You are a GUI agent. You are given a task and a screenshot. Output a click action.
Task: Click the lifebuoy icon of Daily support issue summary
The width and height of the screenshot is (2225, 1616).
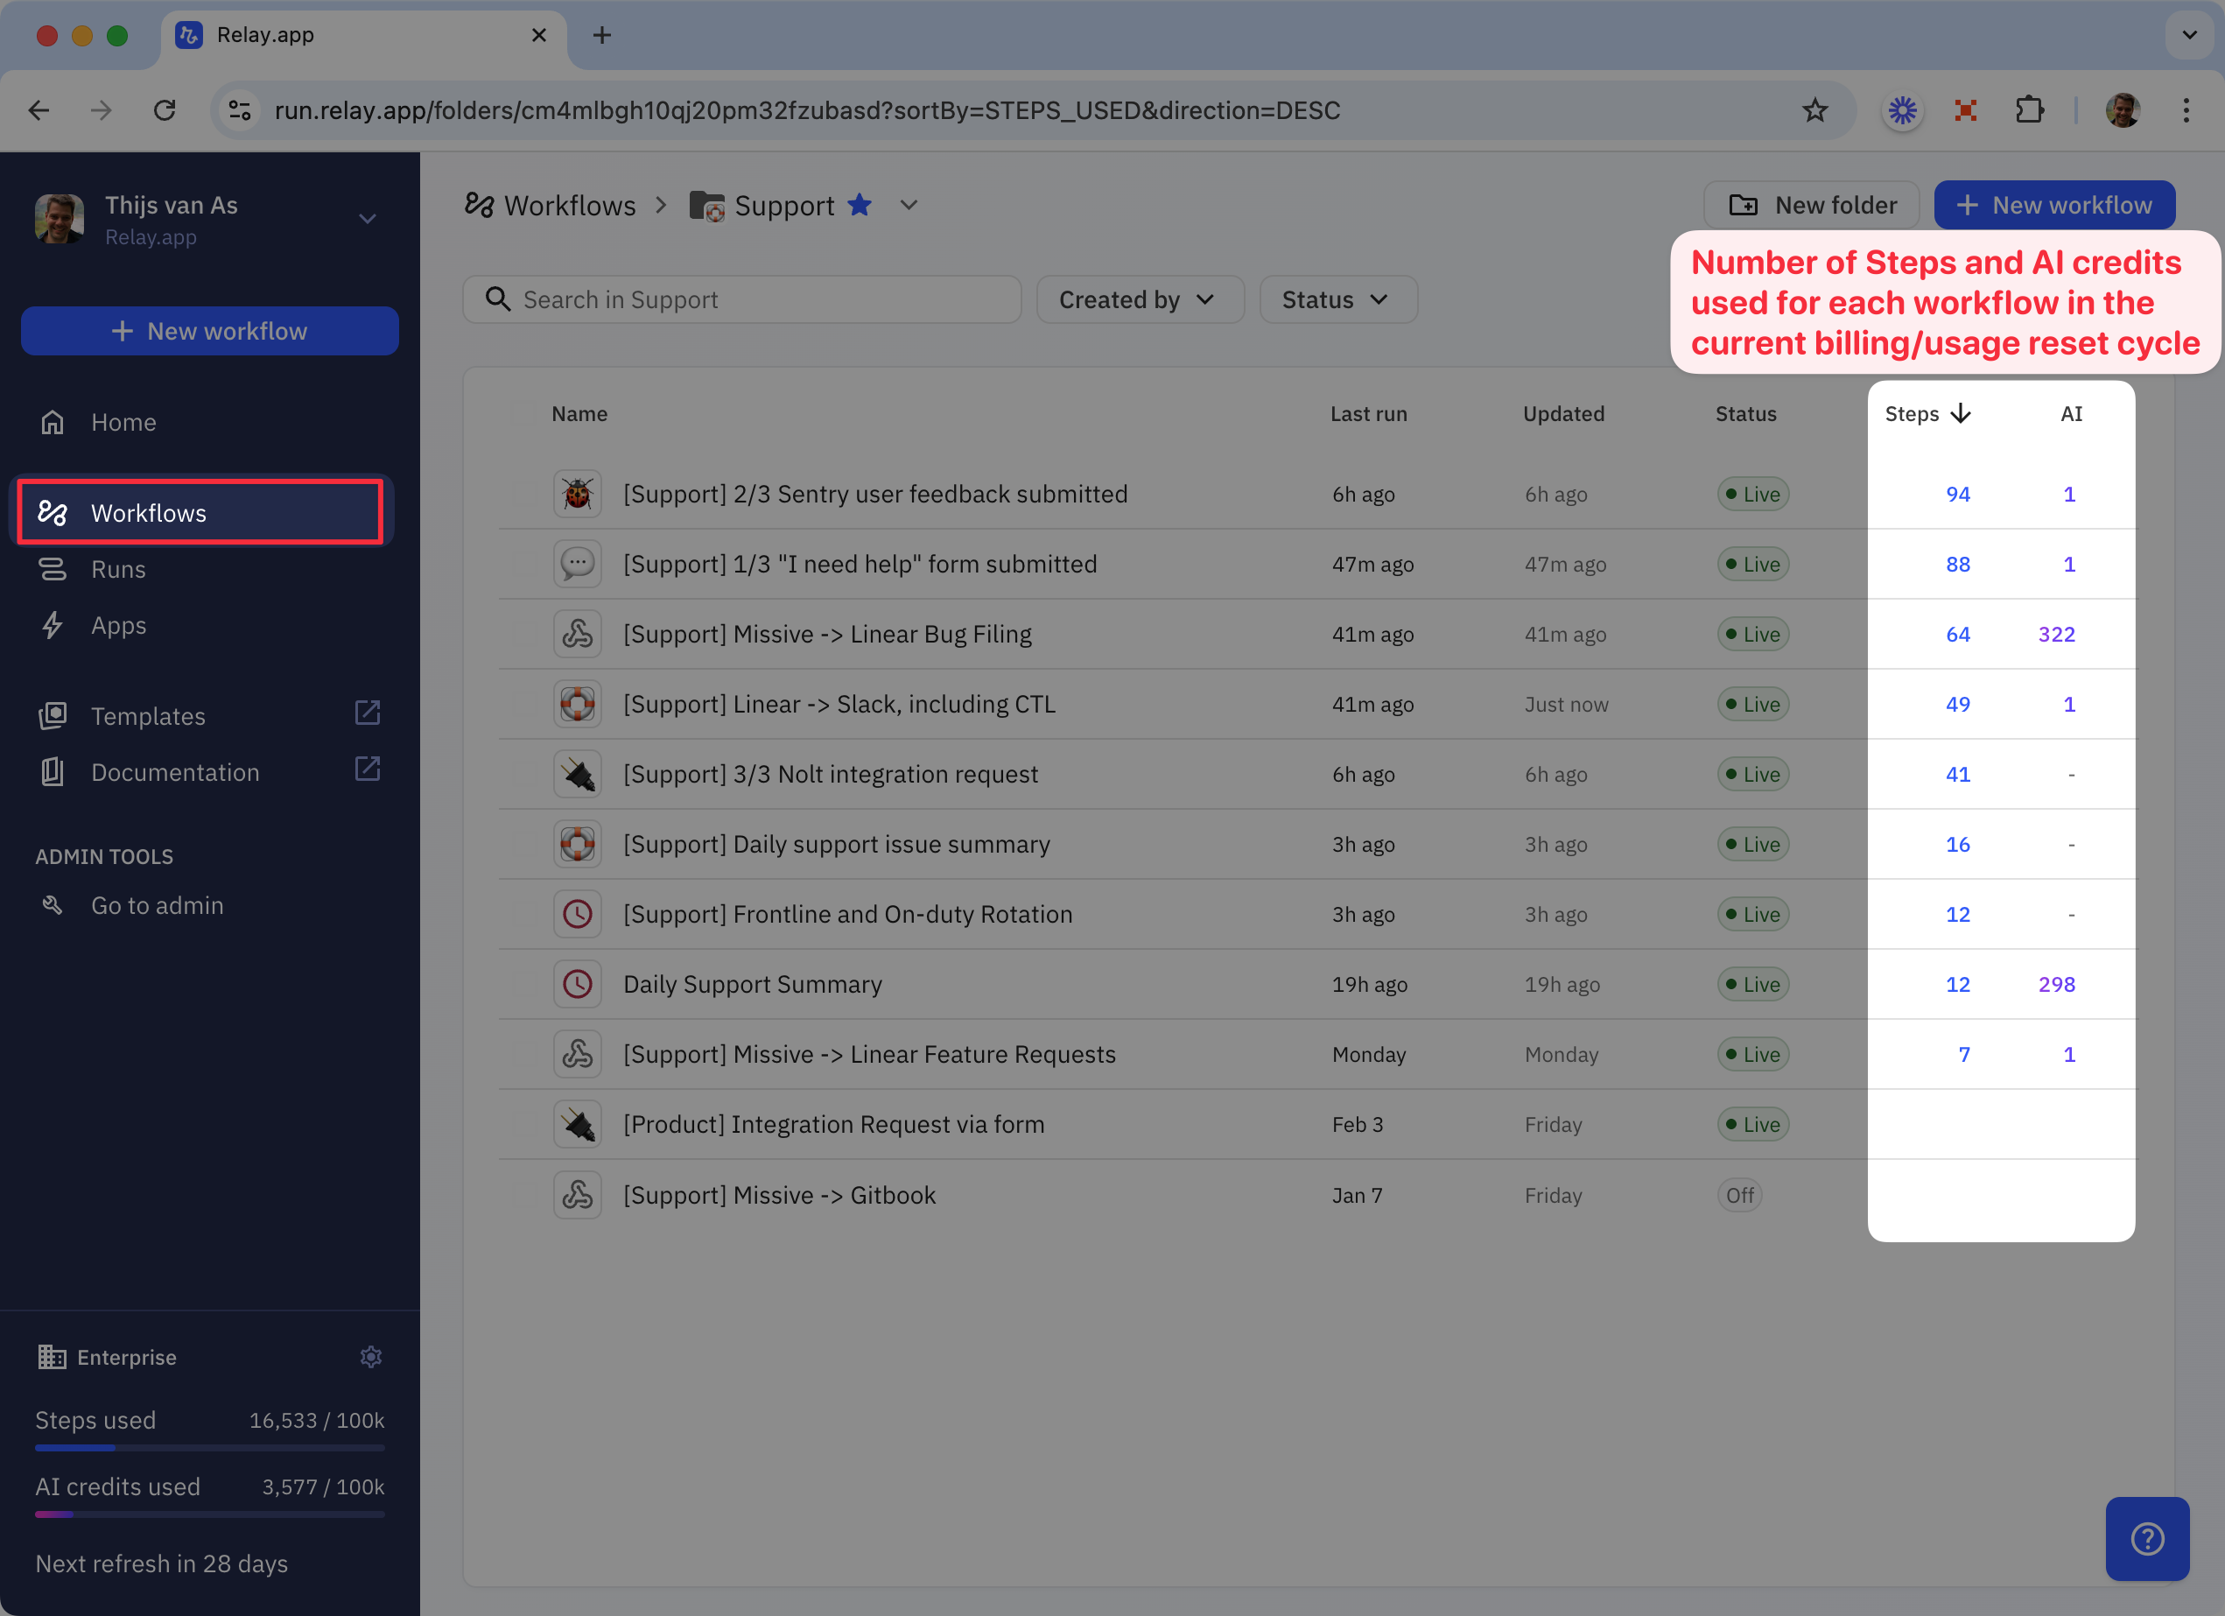pyautogui.click(x=577, y=844)
